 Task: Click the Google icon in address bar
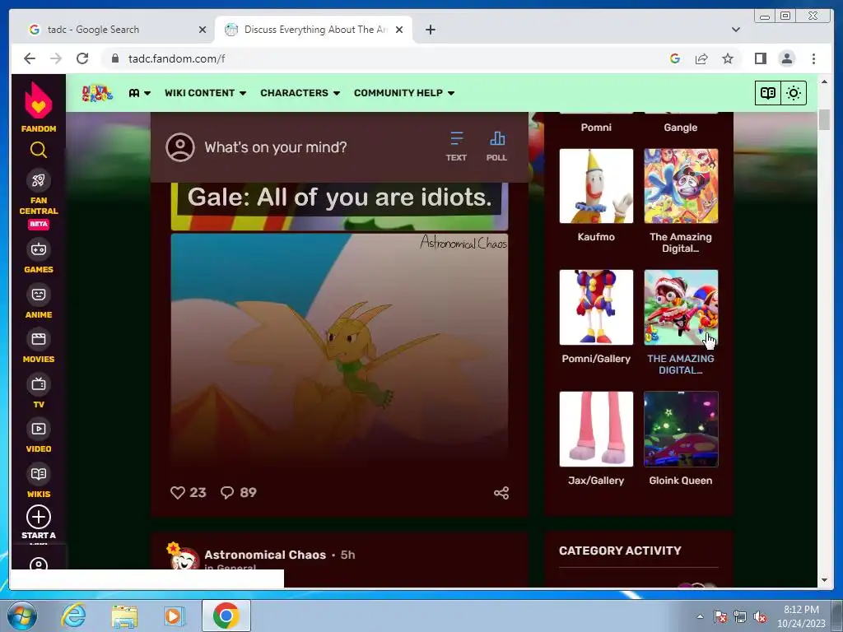(675, 58)
